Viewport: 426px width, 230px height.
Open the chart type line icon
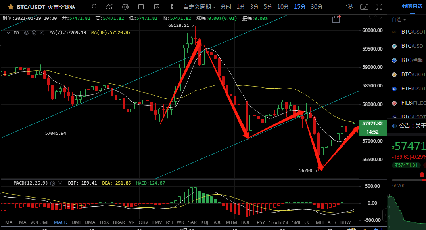pyautogui.click(x=109, y=7)
